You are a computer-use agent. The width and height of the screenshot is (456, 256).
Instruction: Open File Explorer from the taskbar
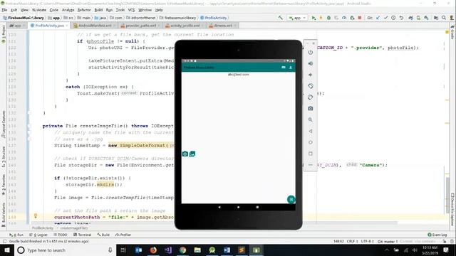197,250
